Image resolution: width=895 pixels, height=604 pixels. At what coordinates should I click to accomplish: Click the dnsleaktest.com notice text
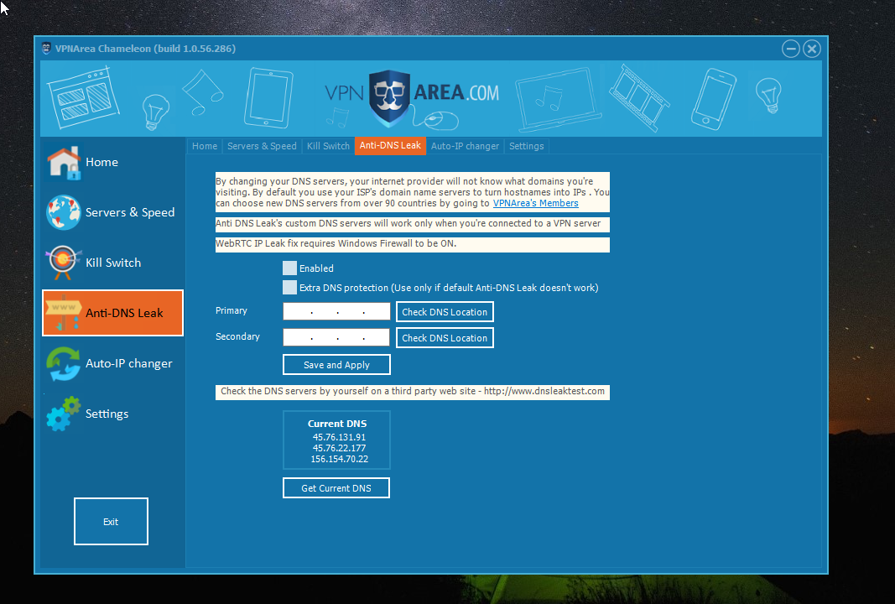(x=413, y=392)
